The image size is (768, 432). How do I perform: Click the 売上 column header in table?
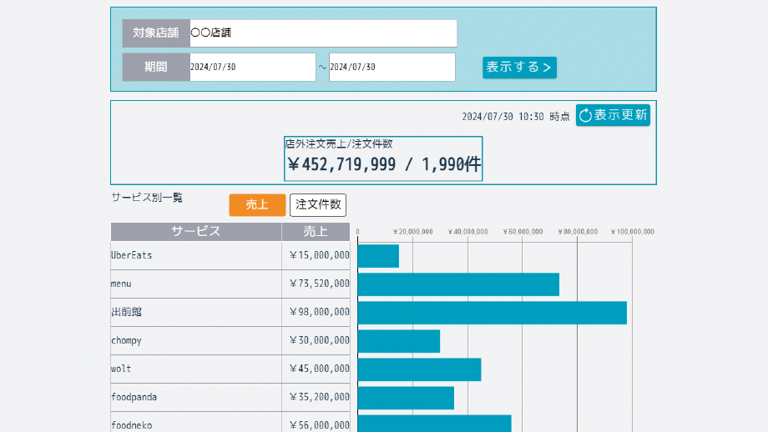(x=316, y=232)
